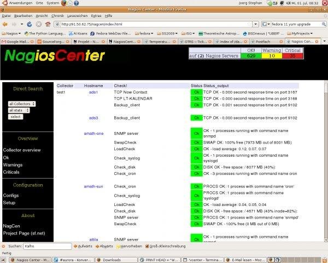
Task: Open the all Collectors dropdown
Action: pos(22,104)
